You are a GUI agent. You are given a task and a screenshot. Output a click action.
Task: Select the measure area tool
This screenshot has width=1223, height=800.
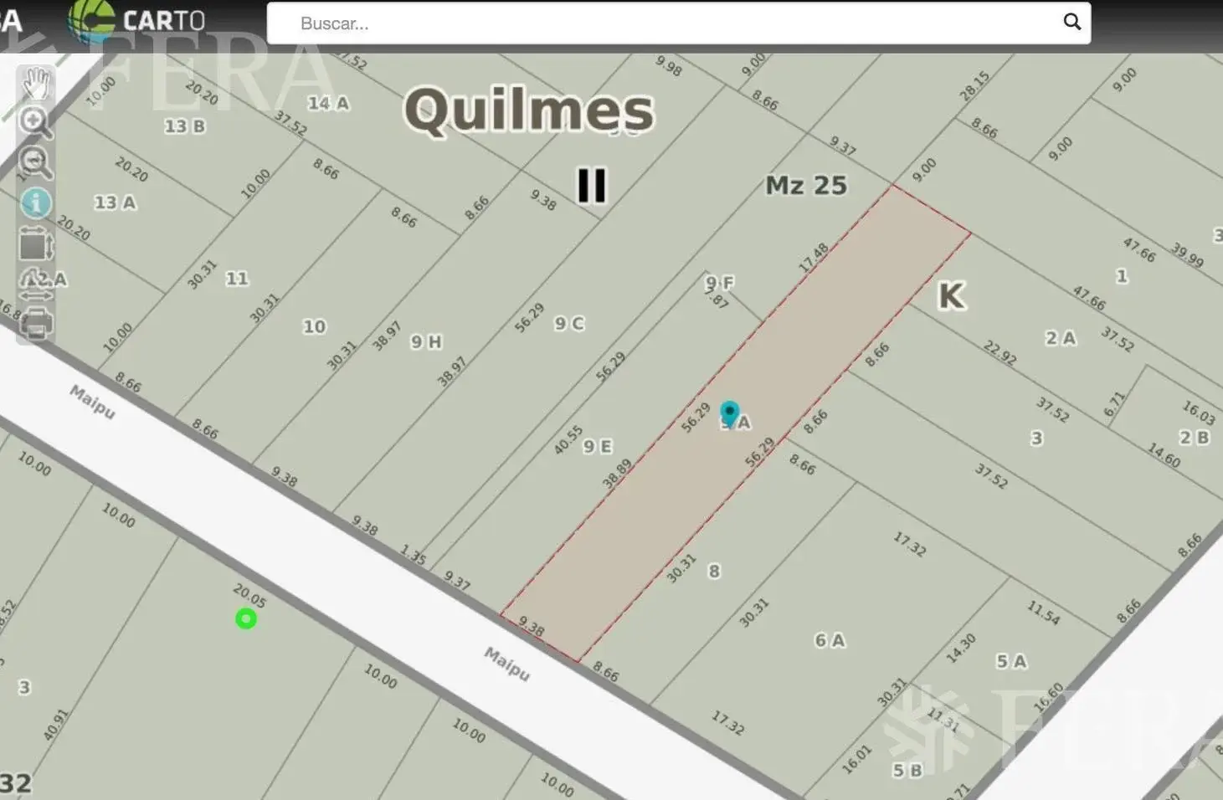pos(36,244)
